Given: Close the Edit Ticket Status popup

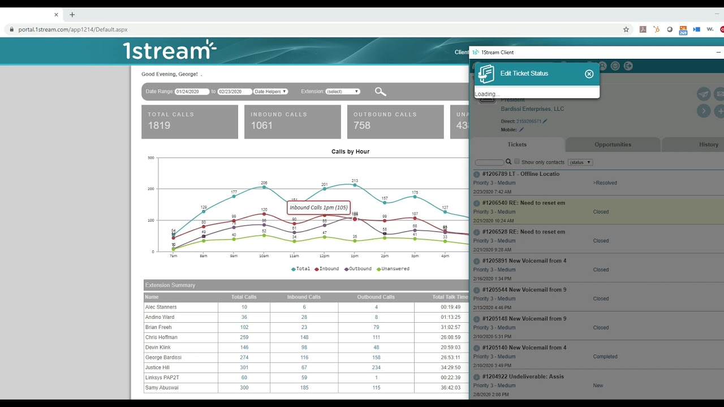Looking at the screenshot, I should 589,74.
